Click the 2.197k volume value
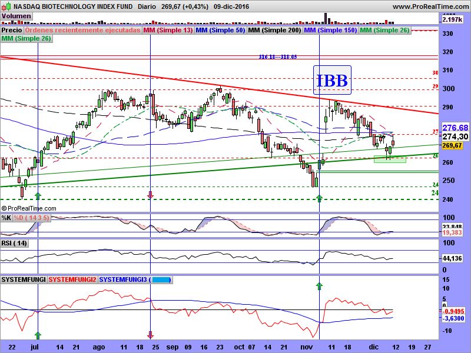Image resolution: width=471 pixels, height=353 pixels. [452, 19]
